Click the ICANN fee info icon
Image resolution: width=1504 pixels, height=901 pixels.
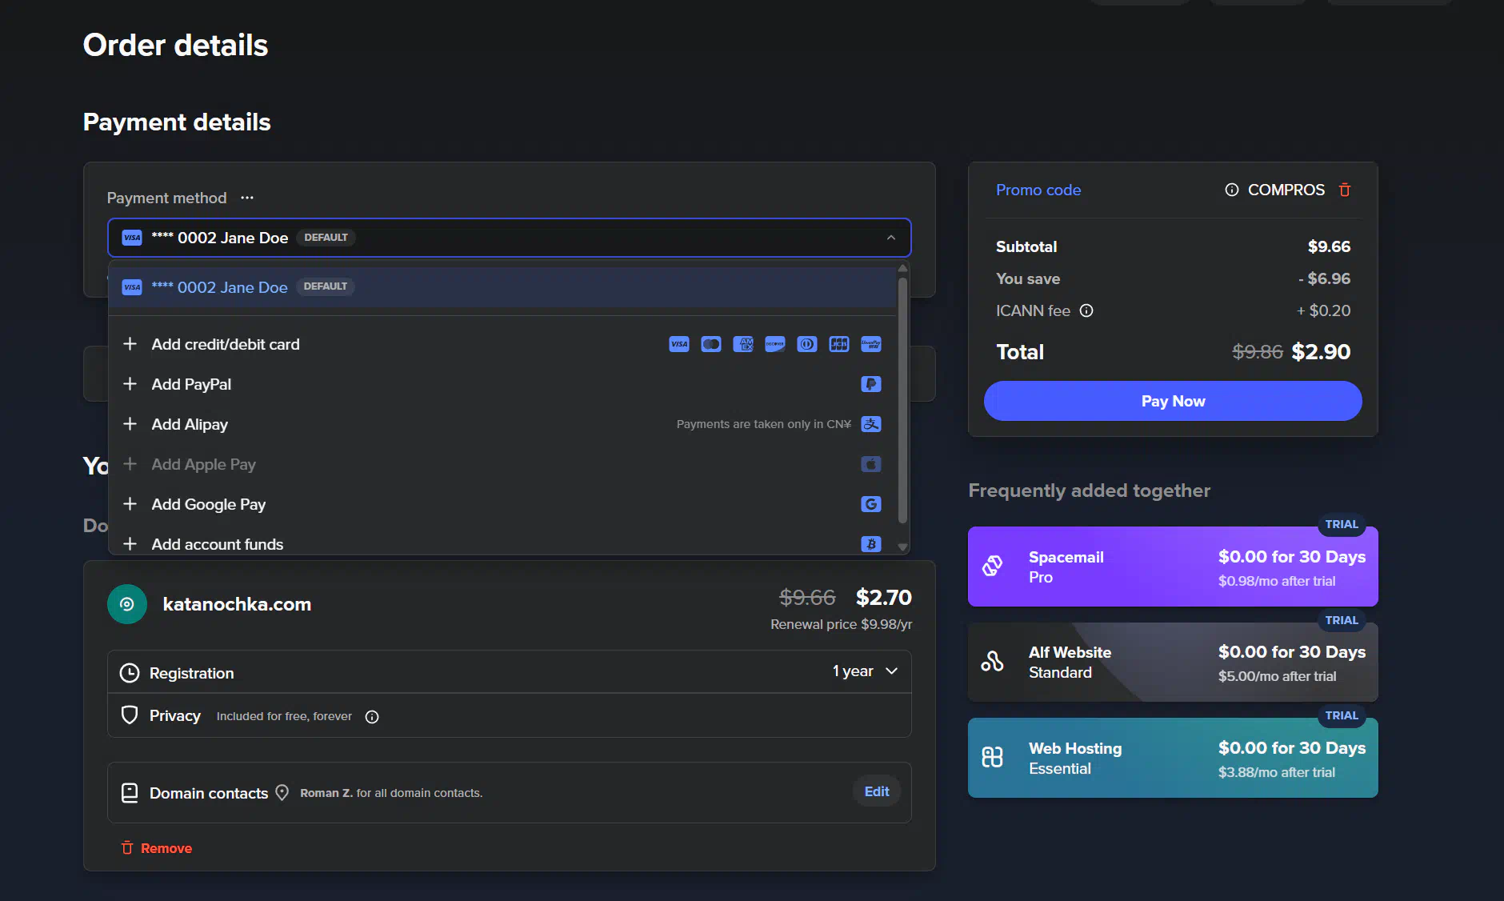1086,310
